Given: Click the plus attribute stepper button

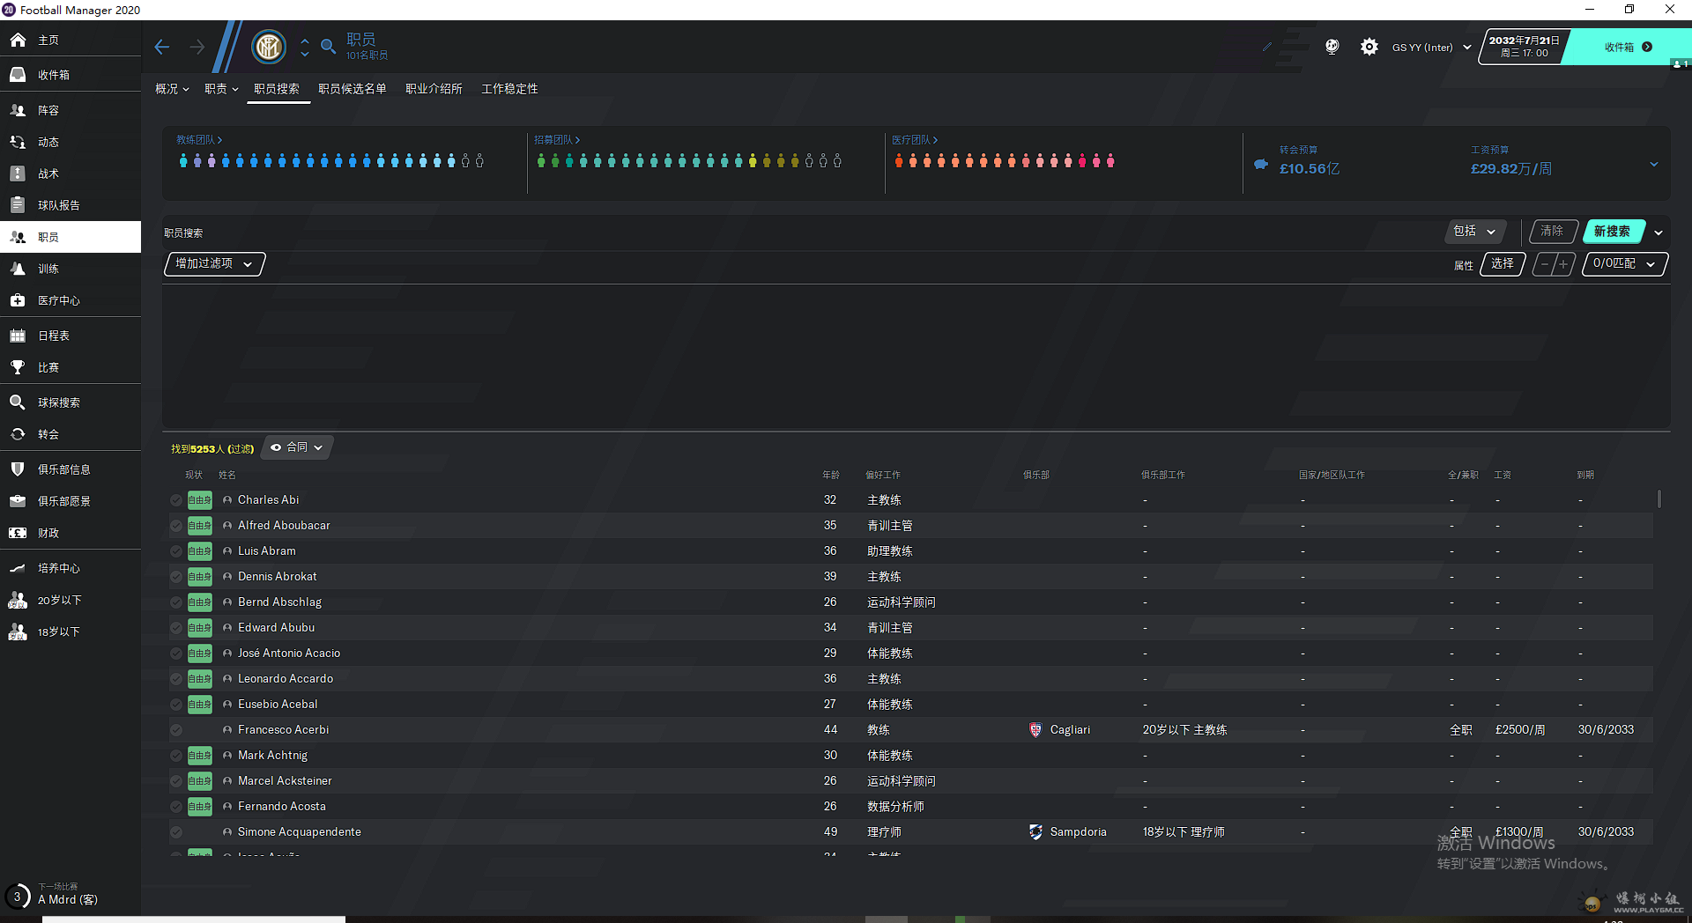Looking at the screenshot, I should [x=1564, y=263].
